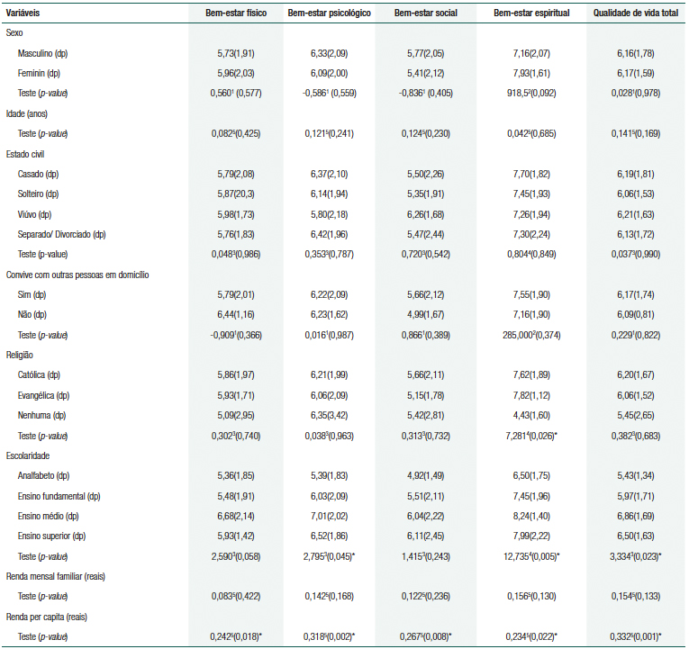Select the 'Qualidade de vida total' header
Screen dimensions: 689x649
coord(635,15)
